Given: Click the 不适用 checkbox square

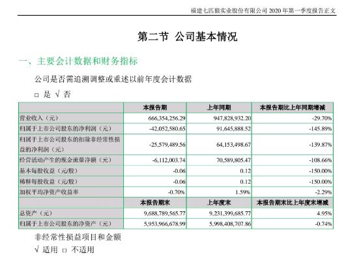Looking at the screenshot, I should 65,250.
